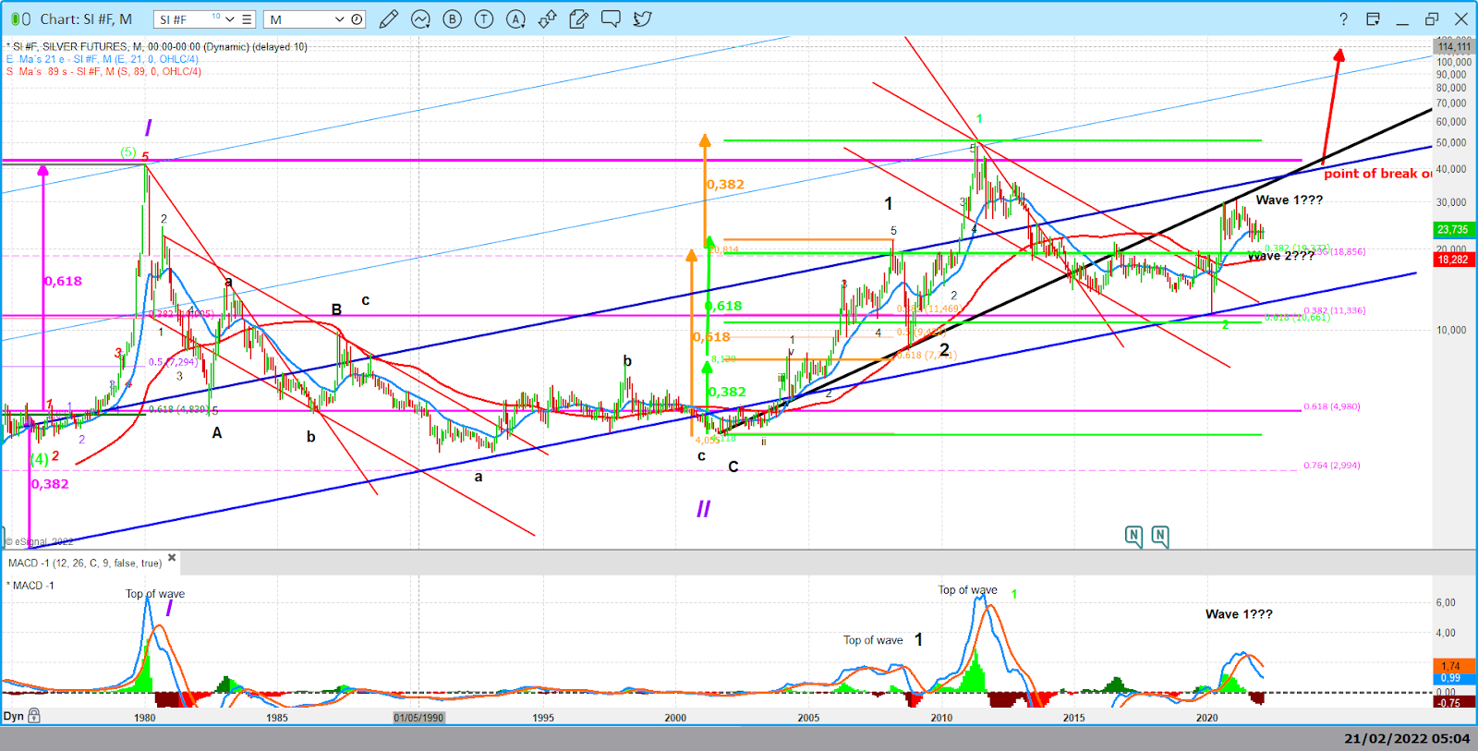Click the window layout icon beside help
This screenshot has width=1478, height=751.
pos(1373,18)
